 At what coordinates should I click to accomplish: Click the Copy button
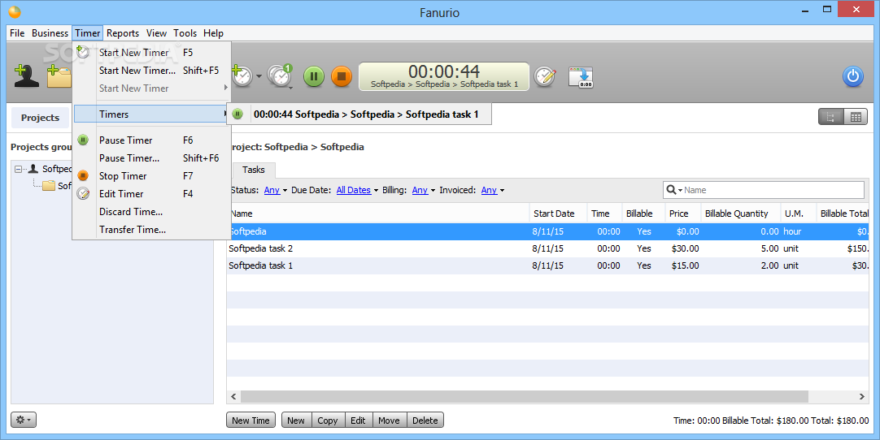click(327, 421)
